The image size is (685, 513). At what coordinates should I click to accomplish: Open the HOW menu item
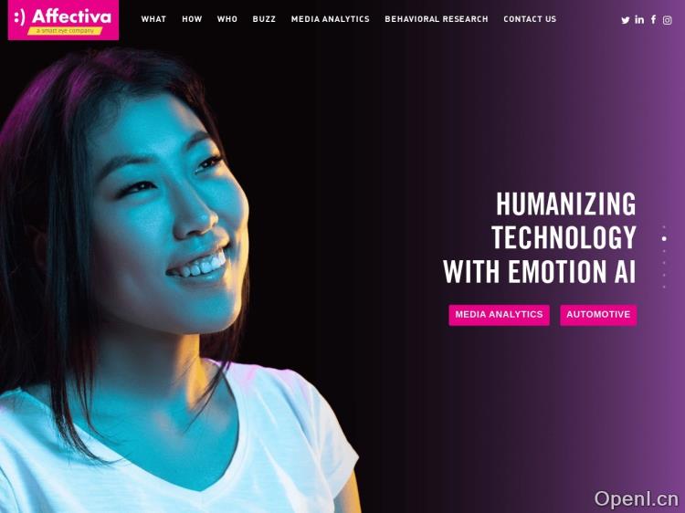(192, 19)
